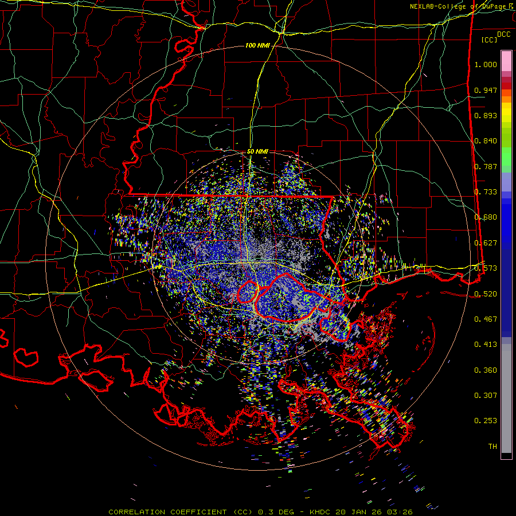Click the 0.3 DEG elevation text

pos(276,512)
